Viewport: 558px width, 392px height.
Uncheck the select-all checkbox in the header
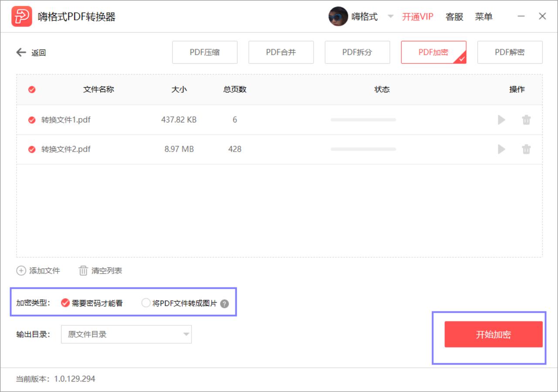31,89
